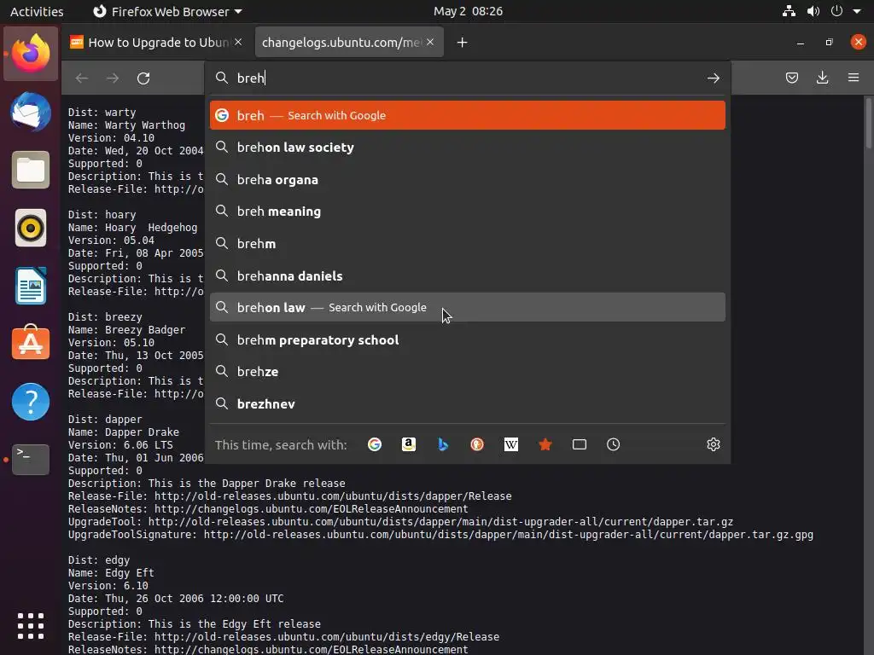Click the Go arrow in URL bar

pyautogui.click(x=714, y=78)
